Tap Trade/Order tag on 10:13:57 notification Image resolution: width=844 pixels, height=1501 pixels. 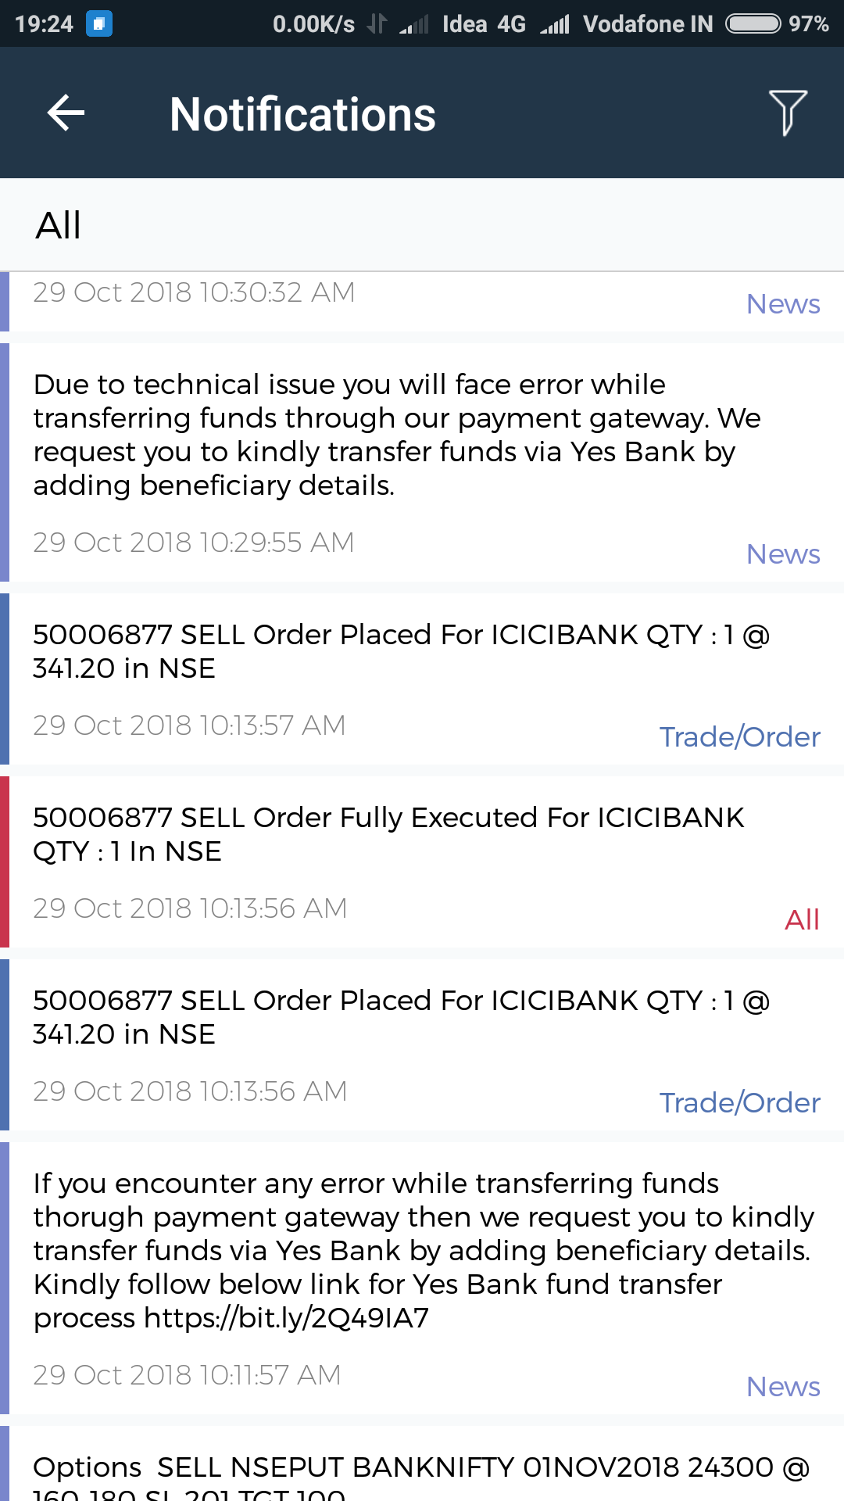(739, 737)
